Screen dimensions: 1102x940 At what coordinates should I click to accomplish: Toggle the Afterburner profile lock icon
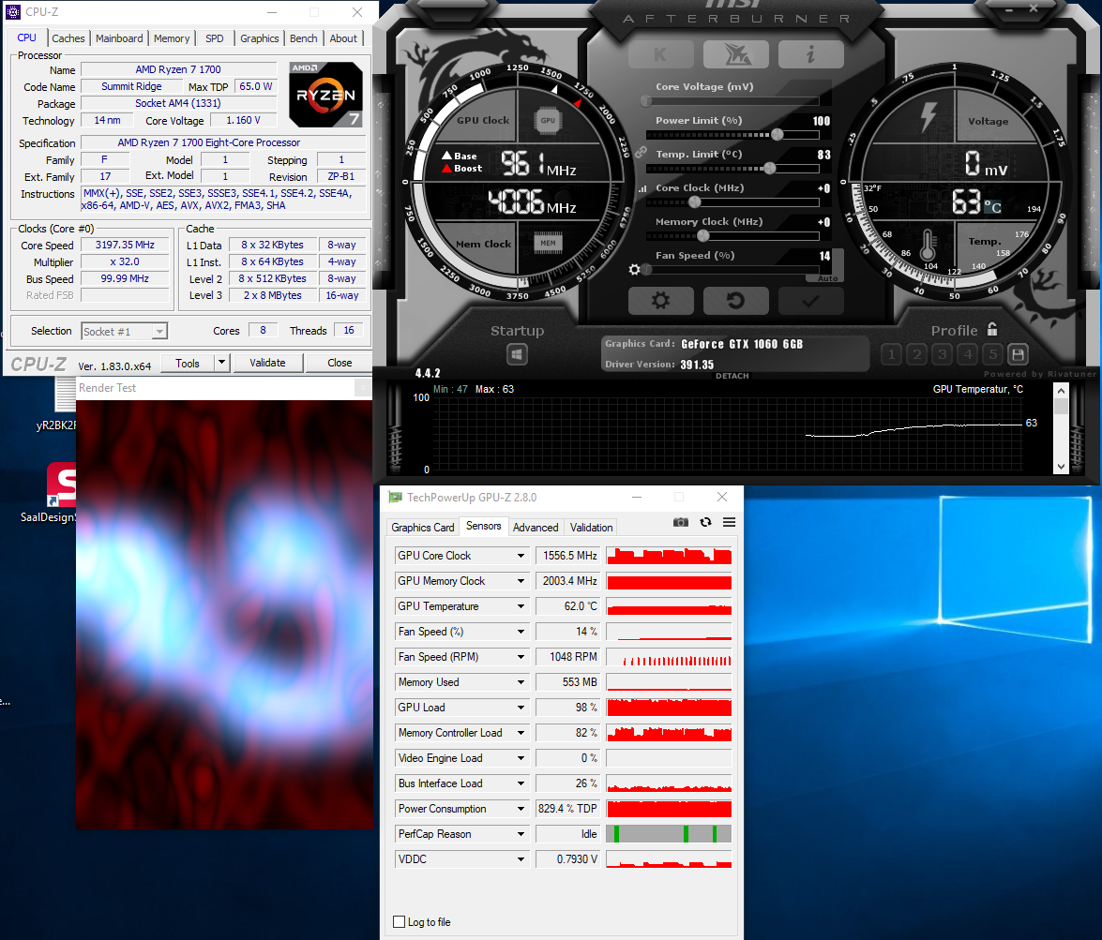click(992, 329)
